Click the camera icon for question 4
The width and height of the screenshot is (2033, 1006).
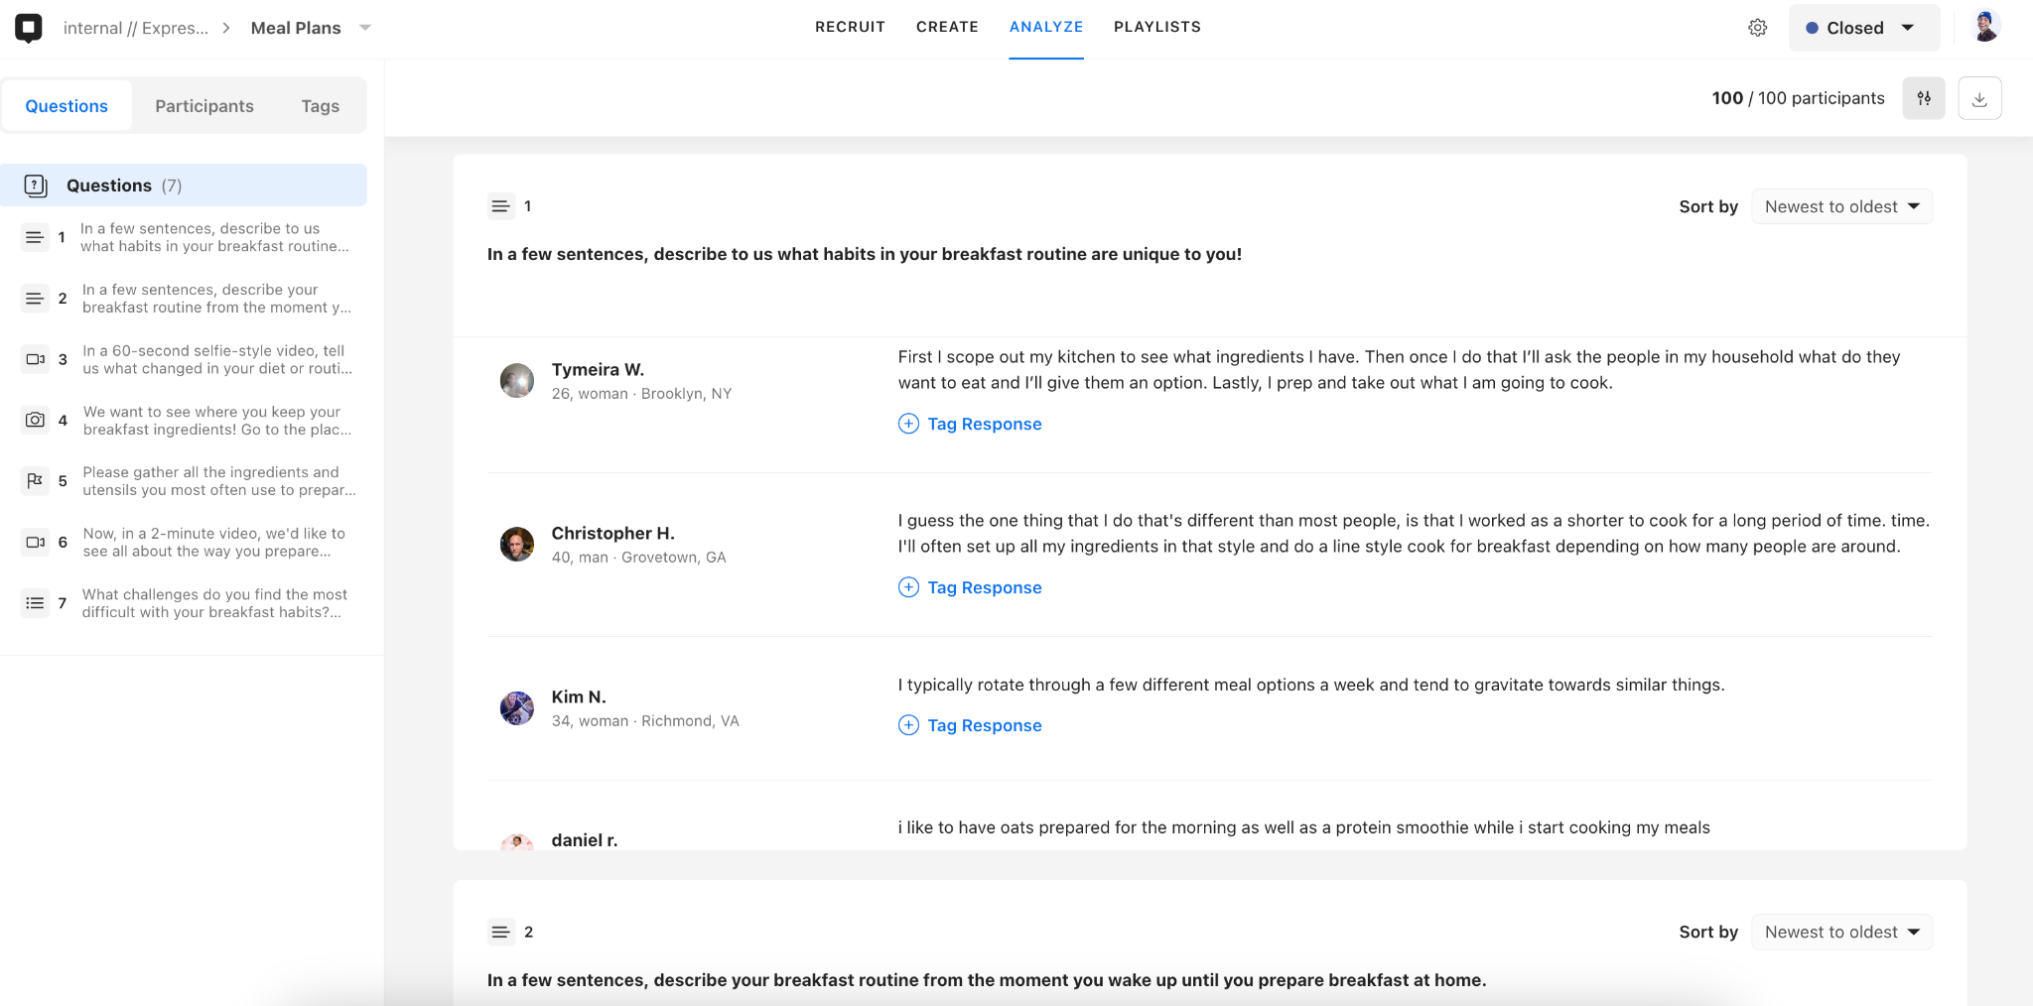tap(35, 421)
